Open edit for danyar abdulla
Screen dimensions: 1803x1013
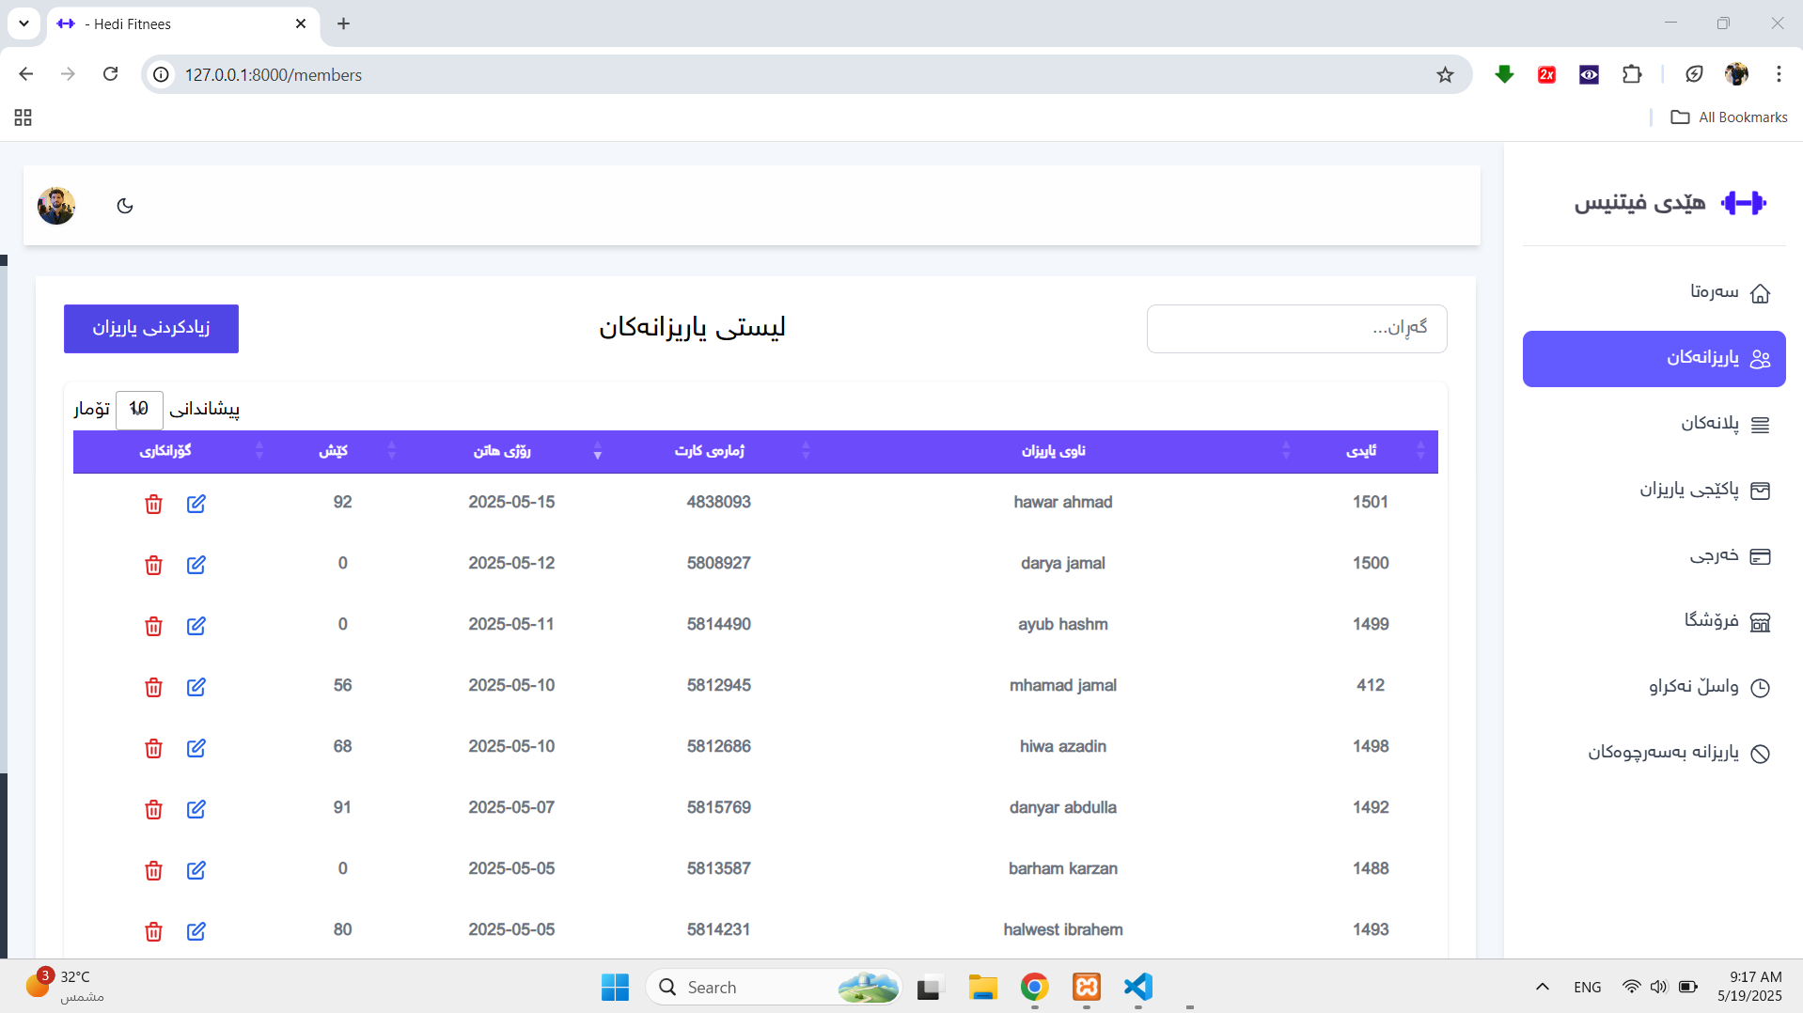tap(196, 809)
